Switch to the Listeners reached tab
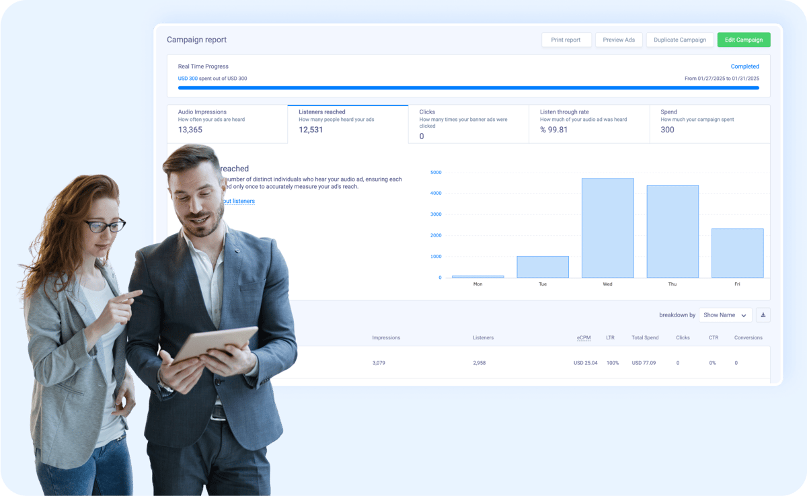This screenshot has width=807, height=496. (x=347, y=124)
